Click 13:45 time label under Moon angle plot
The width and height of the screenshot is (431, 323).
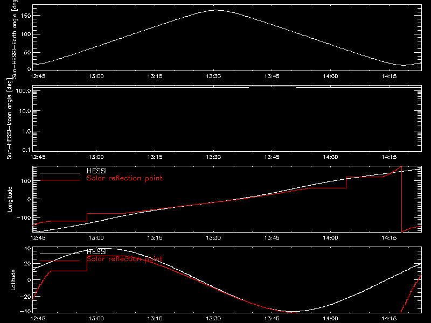(272, 157)
